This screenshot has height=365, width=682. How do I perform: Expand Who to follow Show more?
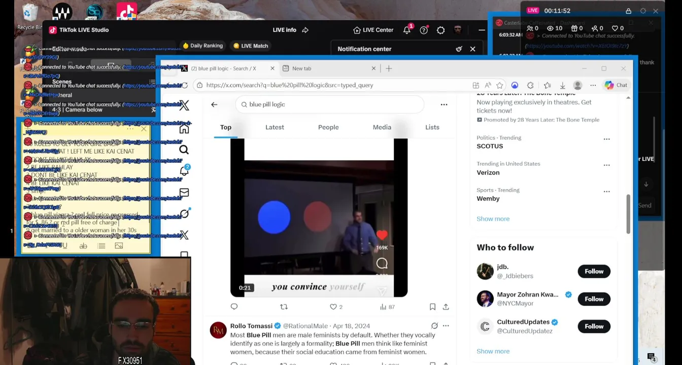(x=493, y=351)
